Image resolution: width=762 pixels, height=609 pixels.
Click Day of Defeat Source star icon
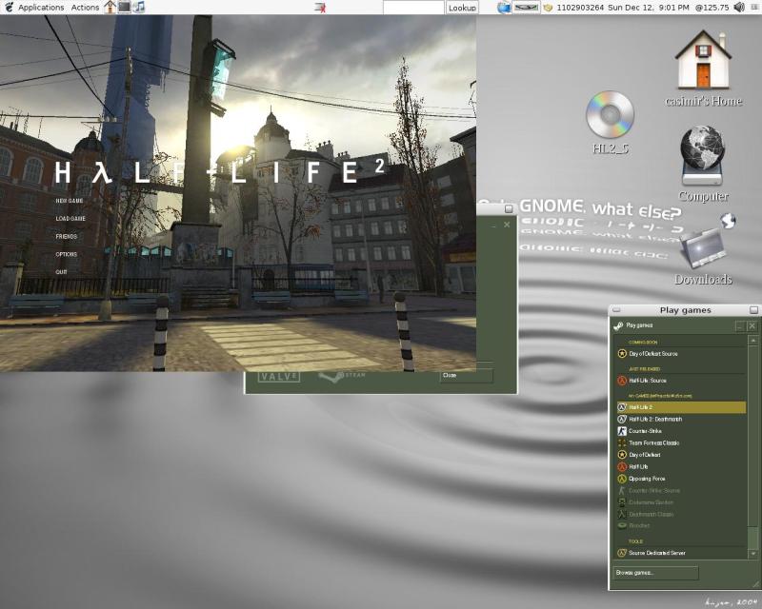(x=622, y=354)
